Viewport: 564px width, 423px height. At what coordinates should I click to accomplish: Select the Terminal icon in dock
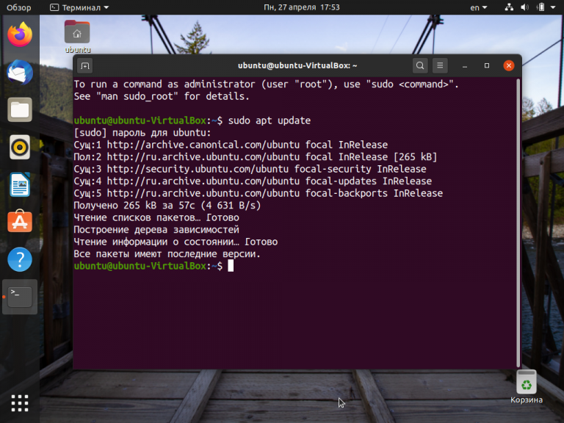[x=20, y=297]
